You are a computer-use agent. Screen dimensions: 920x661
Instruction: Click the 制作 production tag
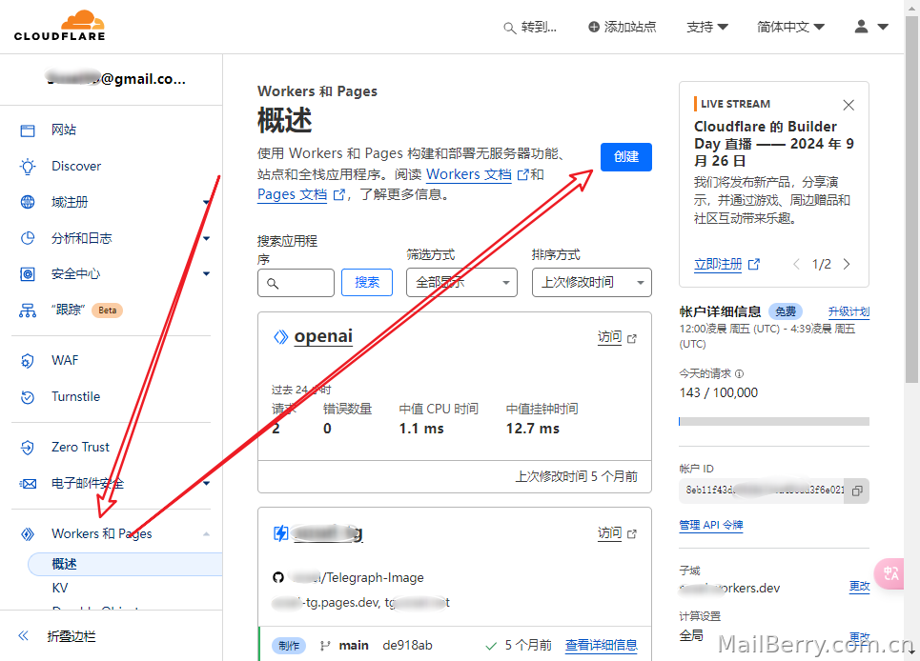[x=289, y=646]
